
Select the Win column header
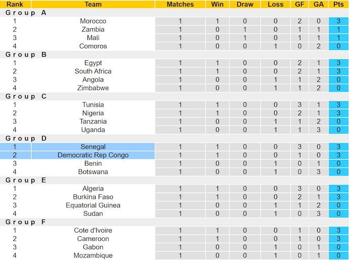point(217,5)
